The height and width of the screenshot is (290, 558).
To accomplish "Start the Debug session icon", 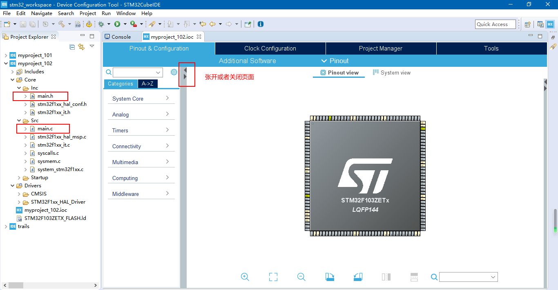I will click(x=101, y=24).
